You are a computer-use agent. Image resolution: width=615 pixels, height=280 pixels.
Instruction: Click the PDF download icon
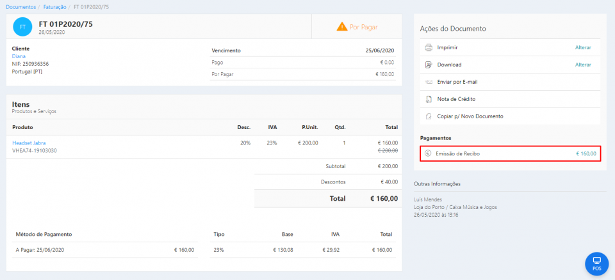429,65
